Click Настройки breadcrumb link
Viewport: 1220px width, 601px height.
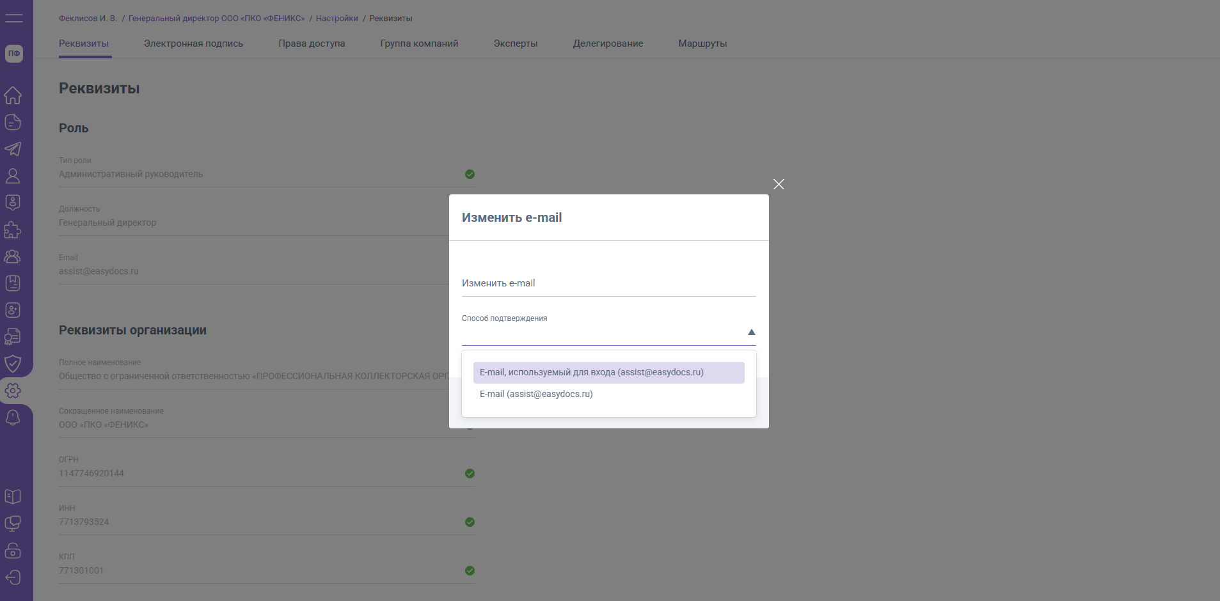click(x=337, y=19)
